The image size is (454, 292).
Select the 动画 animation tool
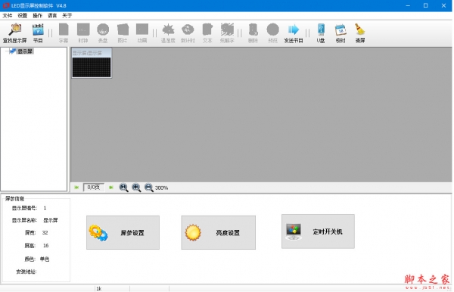coord(142,33)
